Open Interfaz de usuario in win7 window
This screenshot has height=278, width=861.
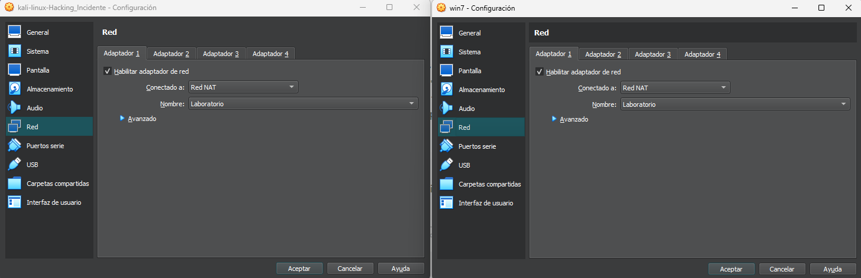tap(485, 203)
